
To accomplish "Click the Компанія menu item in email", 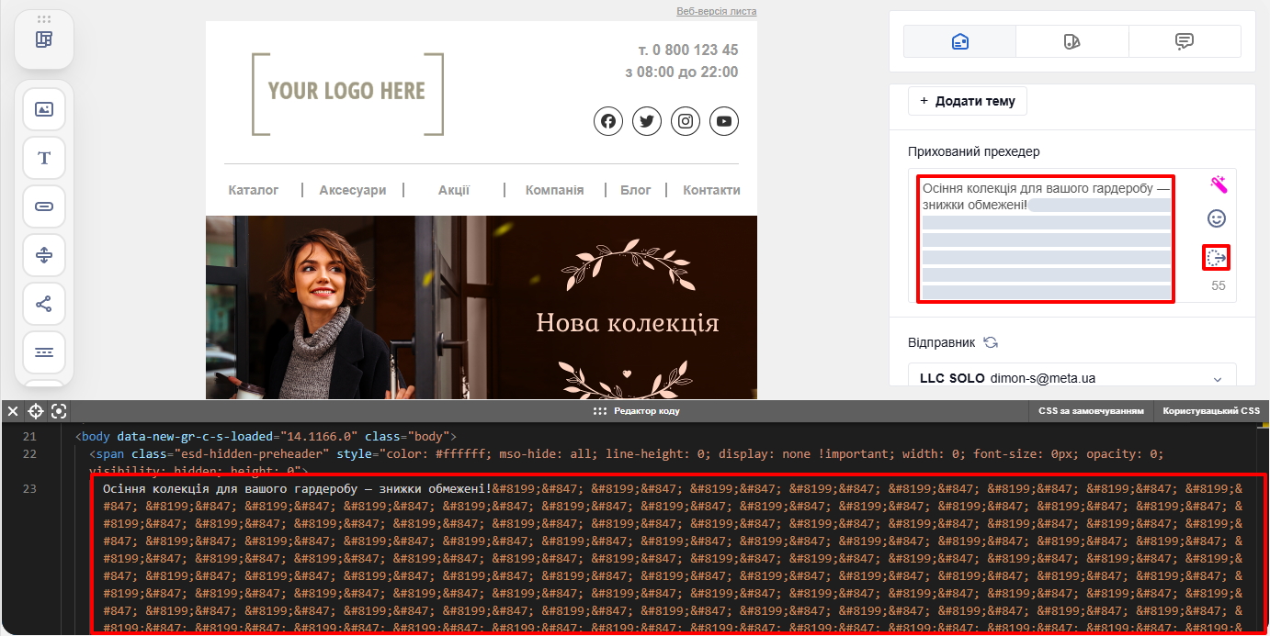I will pyautogui.click(x=554, y=190).
